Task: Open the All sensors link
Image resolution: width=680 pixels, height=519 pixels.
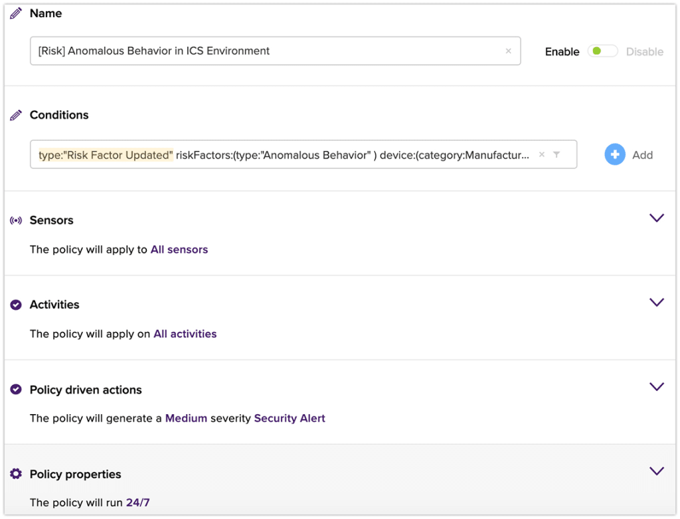Action: point(179,250)
